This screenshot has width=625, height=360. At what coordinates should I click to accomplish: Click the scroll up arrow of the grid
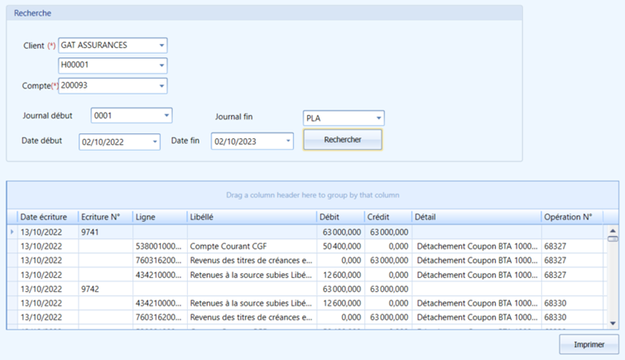613,231
